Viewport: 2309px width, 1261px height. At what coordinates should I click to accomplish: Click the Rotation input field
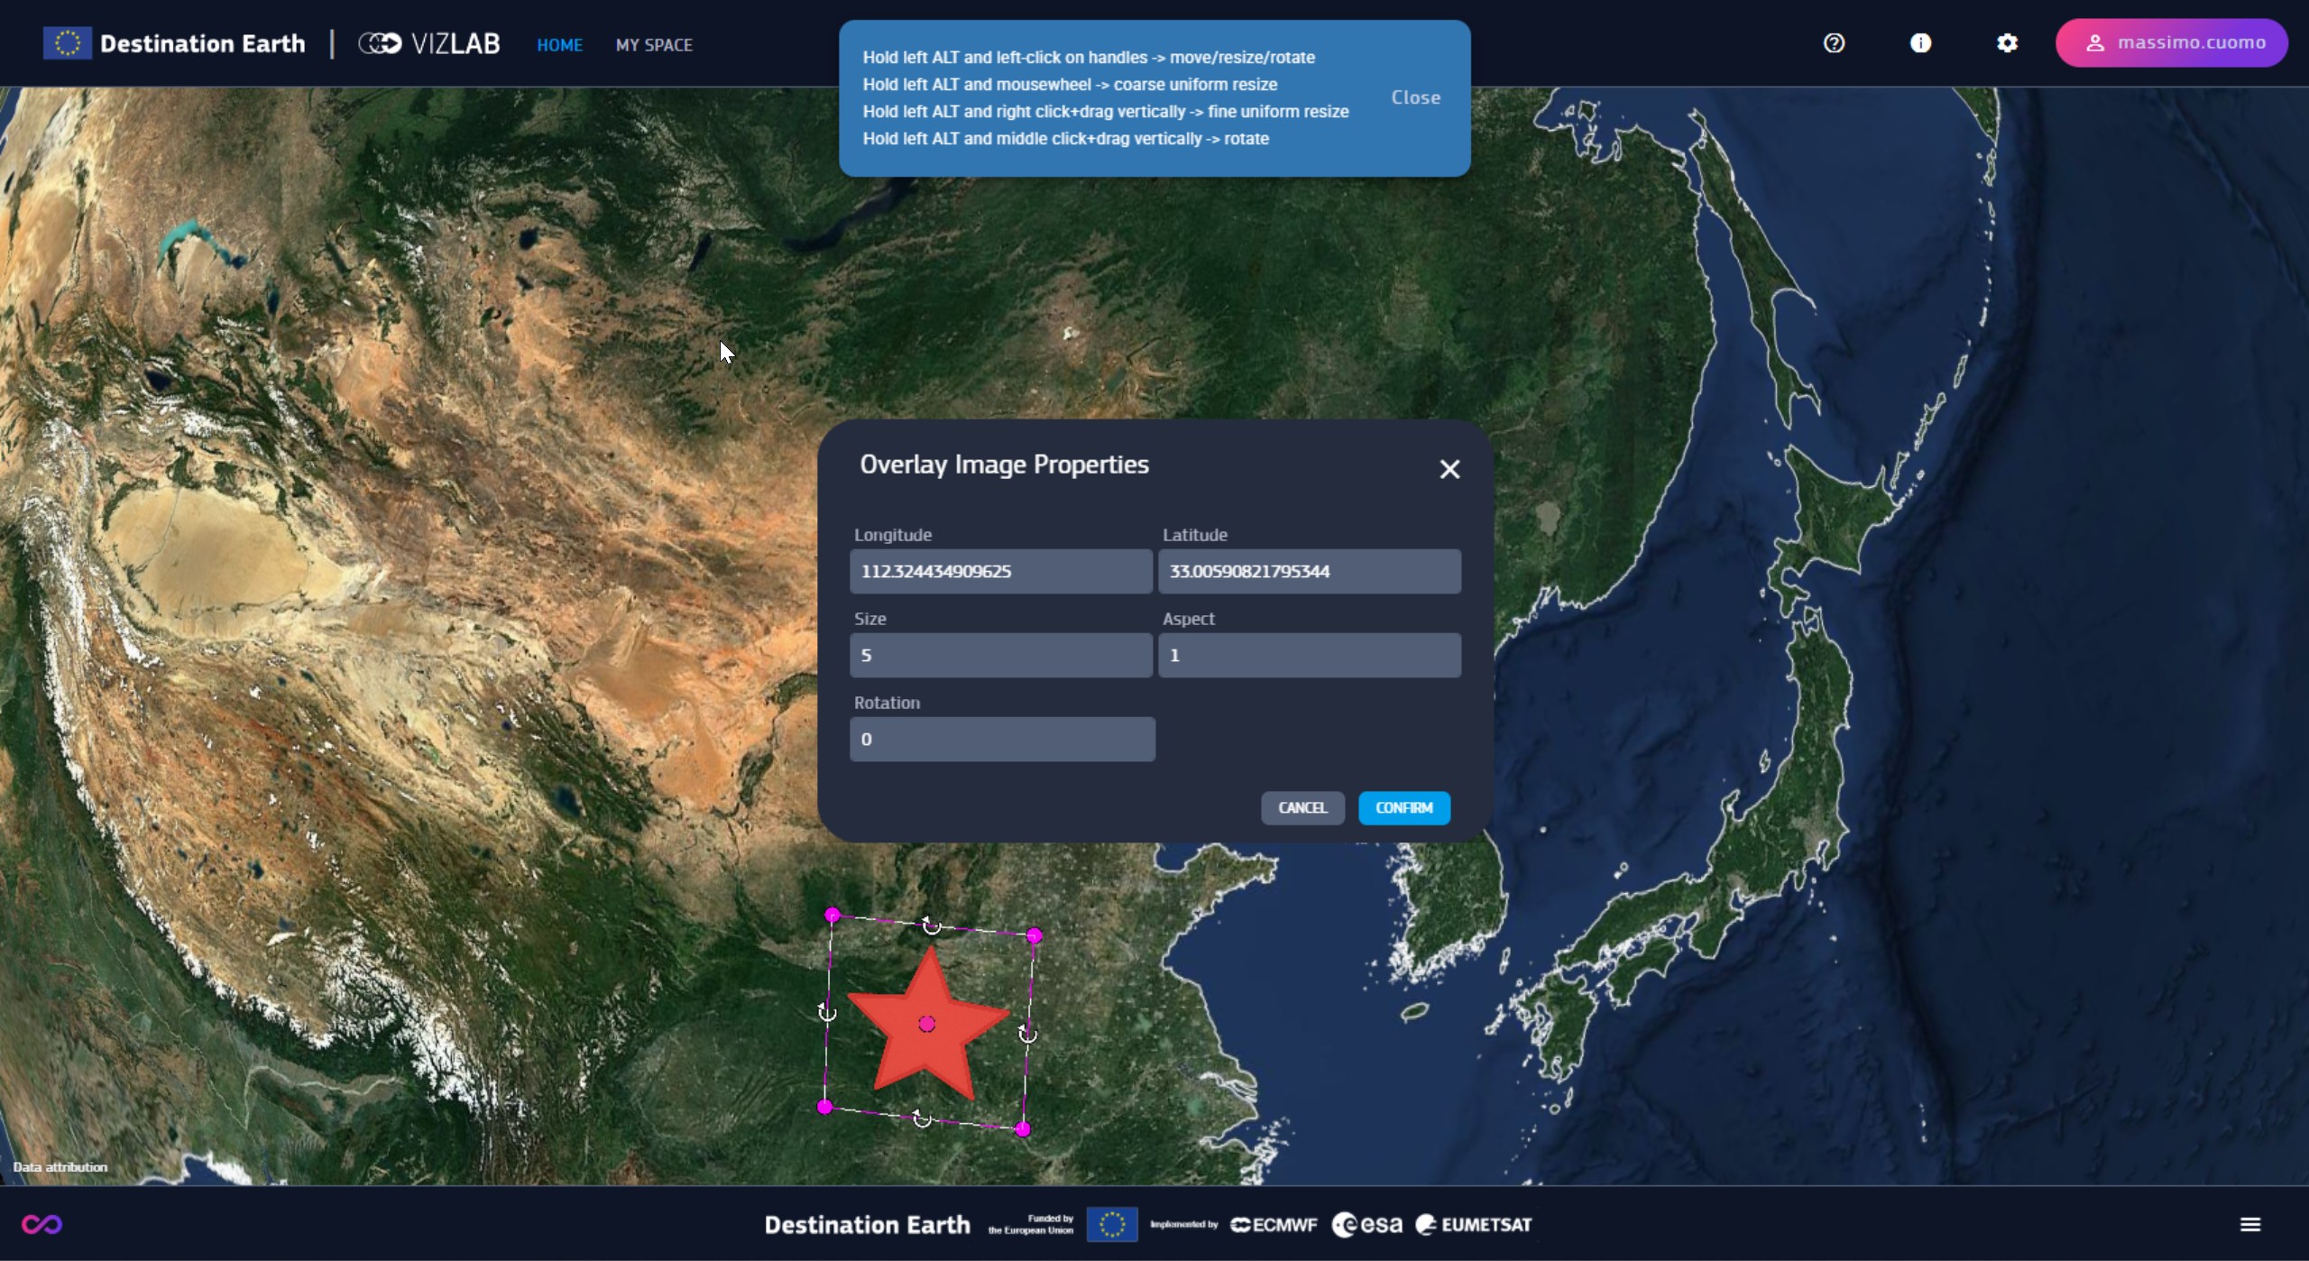click(x=1001, y=739)
